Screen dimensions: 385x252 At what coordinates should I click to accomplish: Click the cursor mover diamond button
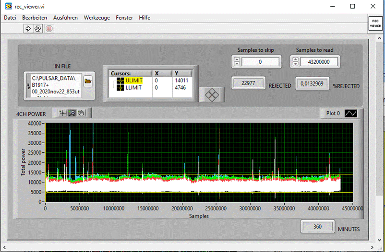point(212,95)
